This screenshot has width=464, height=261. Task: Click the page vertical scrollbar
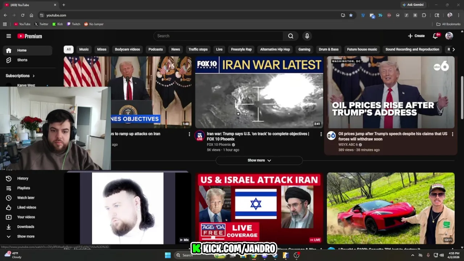click(x=461, y=97)
